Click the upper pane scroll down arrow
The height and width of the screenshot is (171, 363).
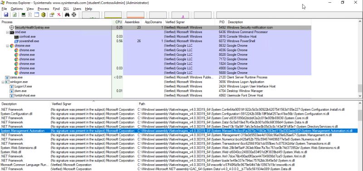pos(360,96)
